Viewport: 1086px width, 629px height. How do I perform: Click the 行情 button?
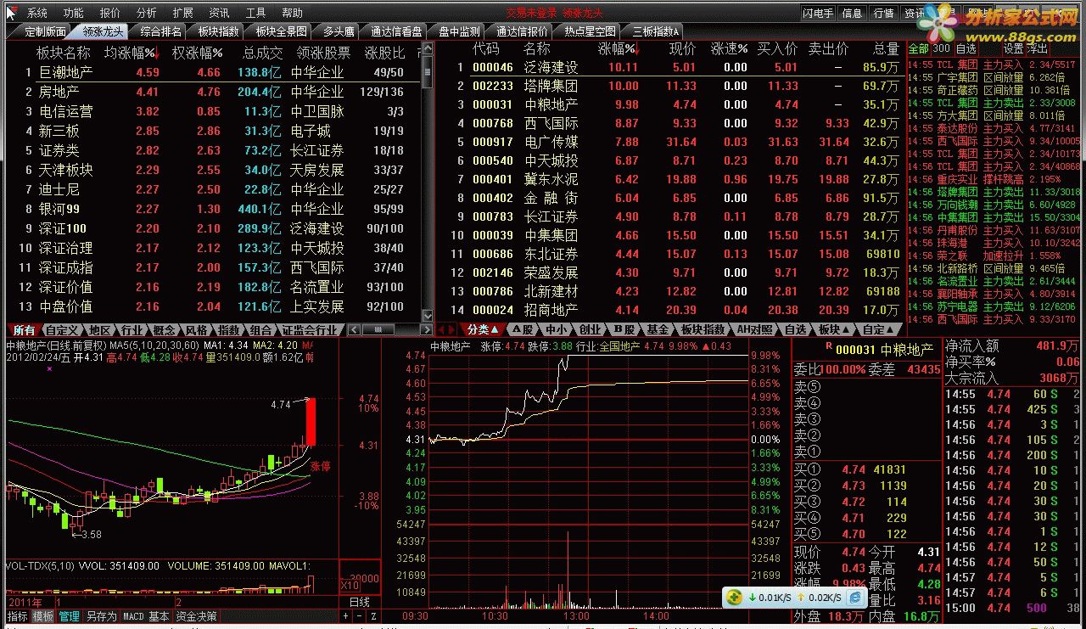883,13
